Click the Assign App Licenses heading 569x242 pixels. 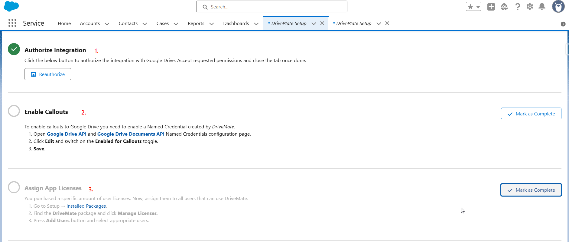pyautogui.click(x=53, y=188)
